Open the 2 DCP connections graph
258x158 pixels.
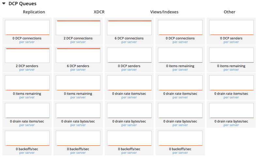tap(78, 27)
